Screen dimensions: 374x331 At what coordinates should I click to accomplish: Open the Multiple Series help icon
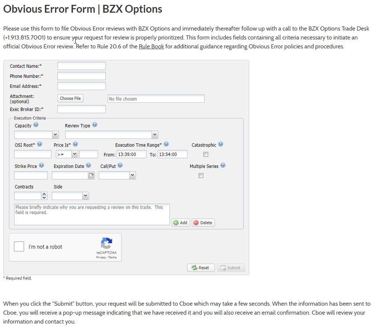(x=223, y=165)
